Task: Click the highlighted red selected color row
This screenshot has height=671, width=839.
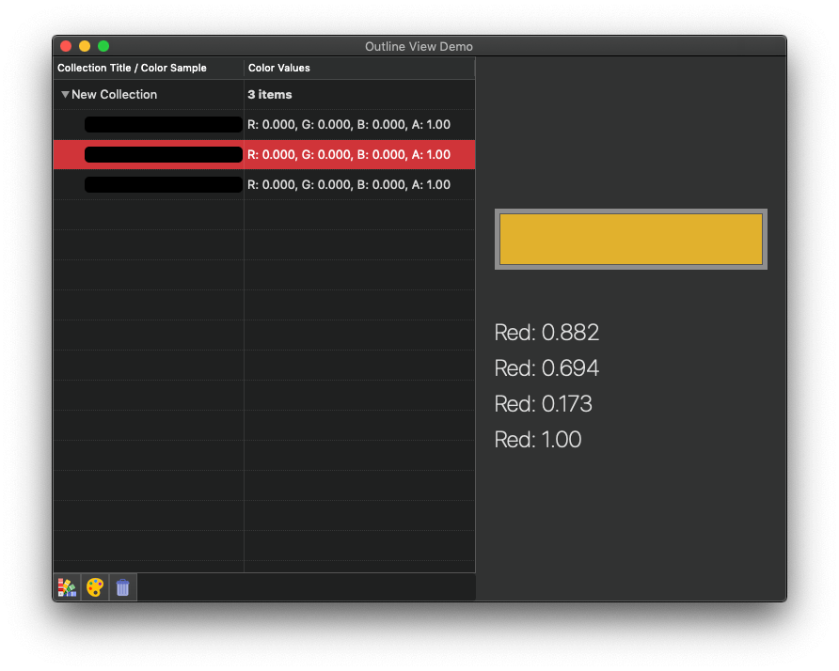Action: click(x=348, y=155)
